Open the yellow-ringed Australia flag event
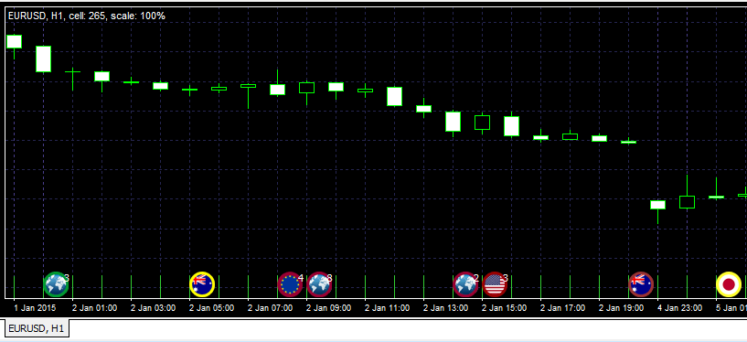The height and width of the screenshot is (342, 747). point(202,284)
